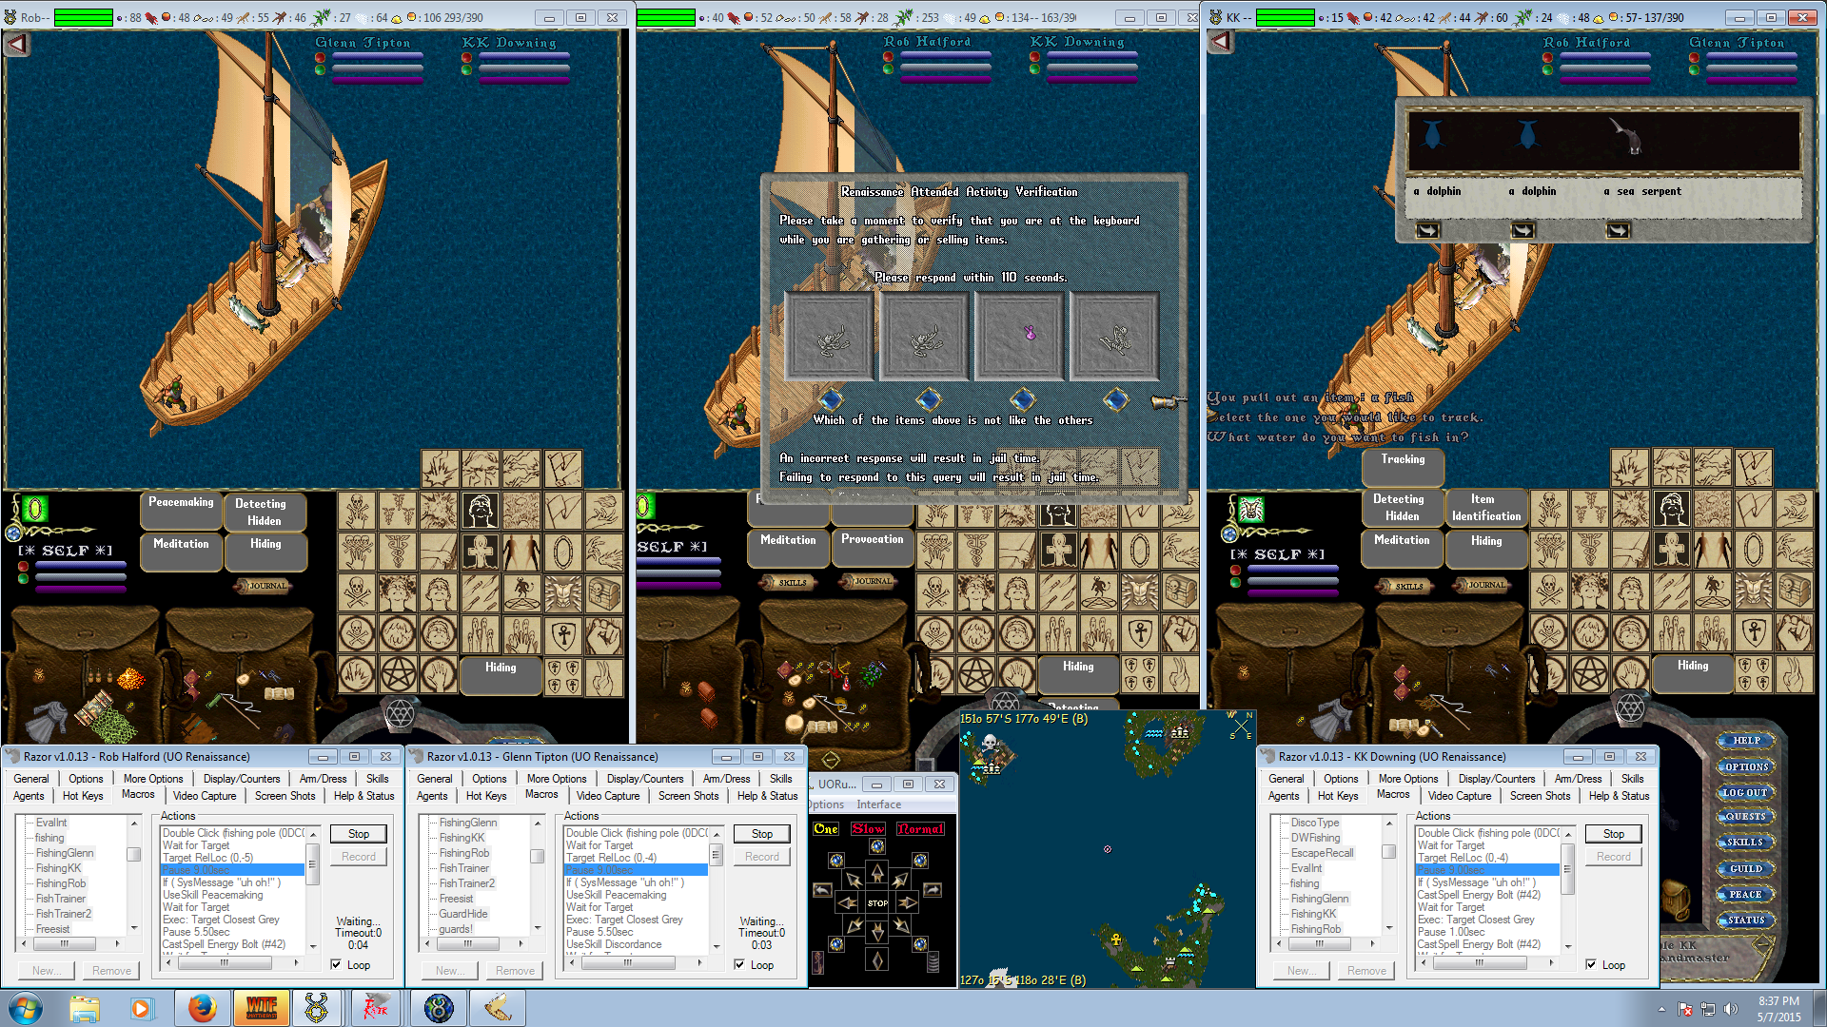The width and height of the screenshot is (1827, 1027).
Task: Sail north with UORudder up arrow
Action: tap(877, 872)
